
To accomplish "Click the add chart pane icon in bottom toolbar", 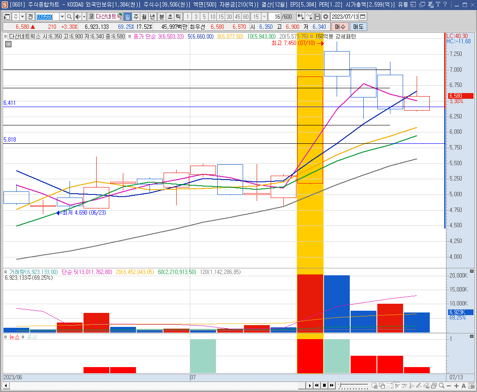I will (x=375, y=386).
